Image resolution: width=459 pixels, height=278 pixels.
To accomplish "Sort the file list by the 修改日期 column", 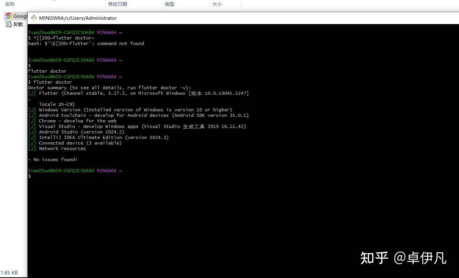I will coord(117,4).
